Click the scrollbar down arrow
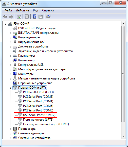Viewport: 128px width, 147px height. tap(123, 137)
